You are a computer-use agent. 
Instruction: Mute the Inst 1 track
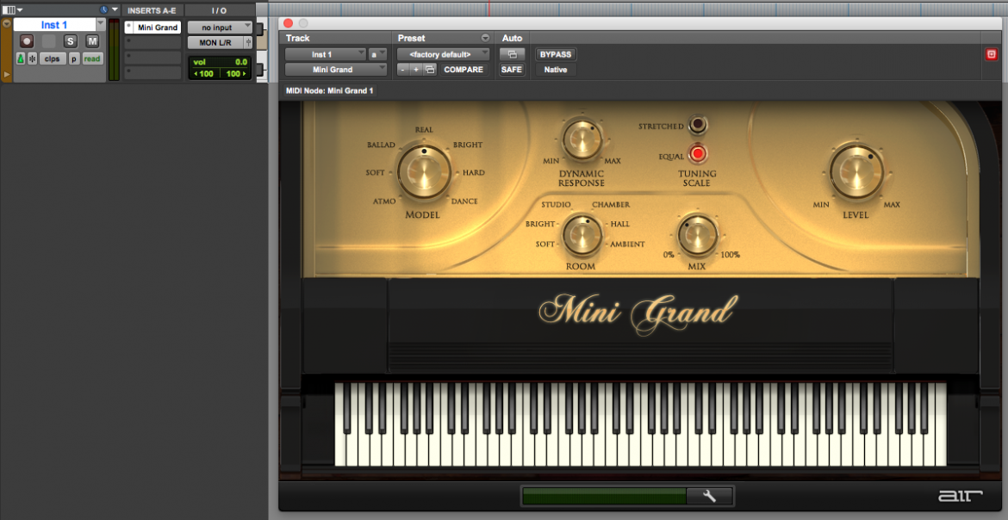point(91,40)
